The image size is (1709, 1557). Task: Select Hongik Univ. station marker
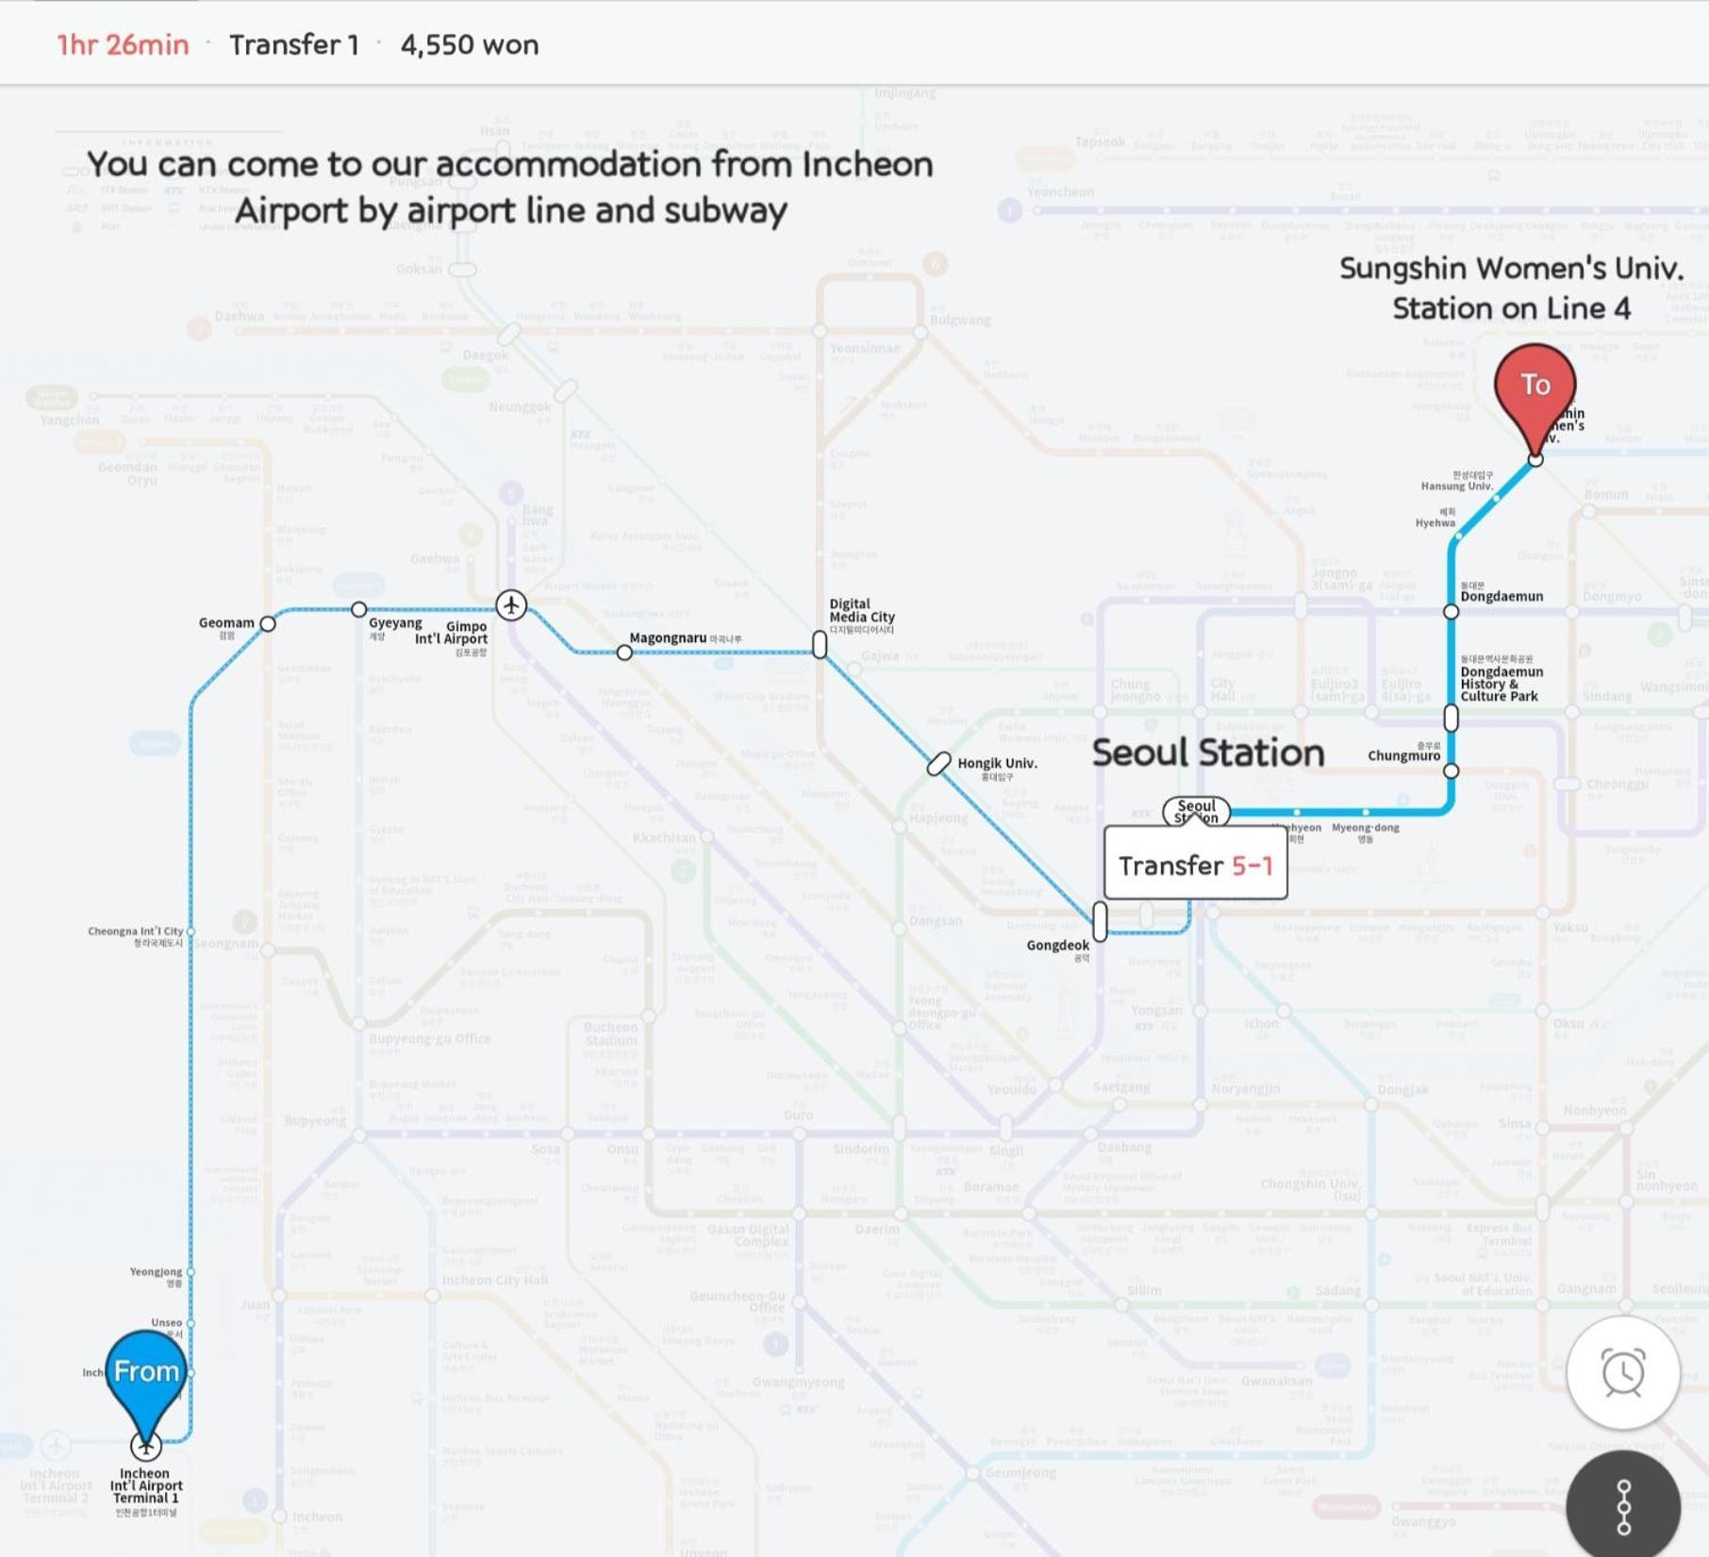coord(938,764)
